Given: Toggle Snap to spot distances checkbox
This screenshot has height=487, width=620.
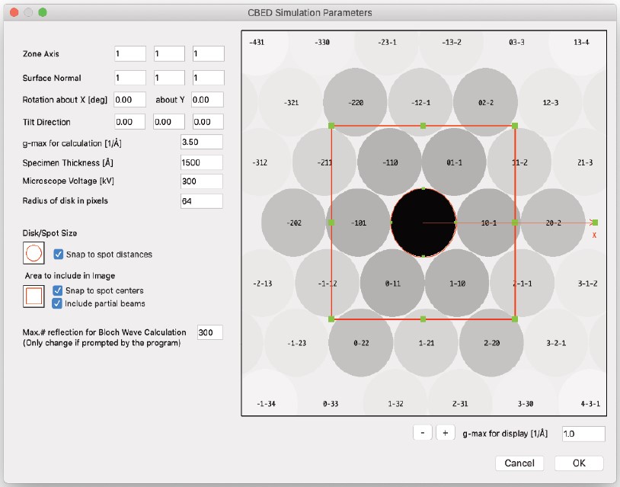Looking at the screenshot, I should [59, 254].
